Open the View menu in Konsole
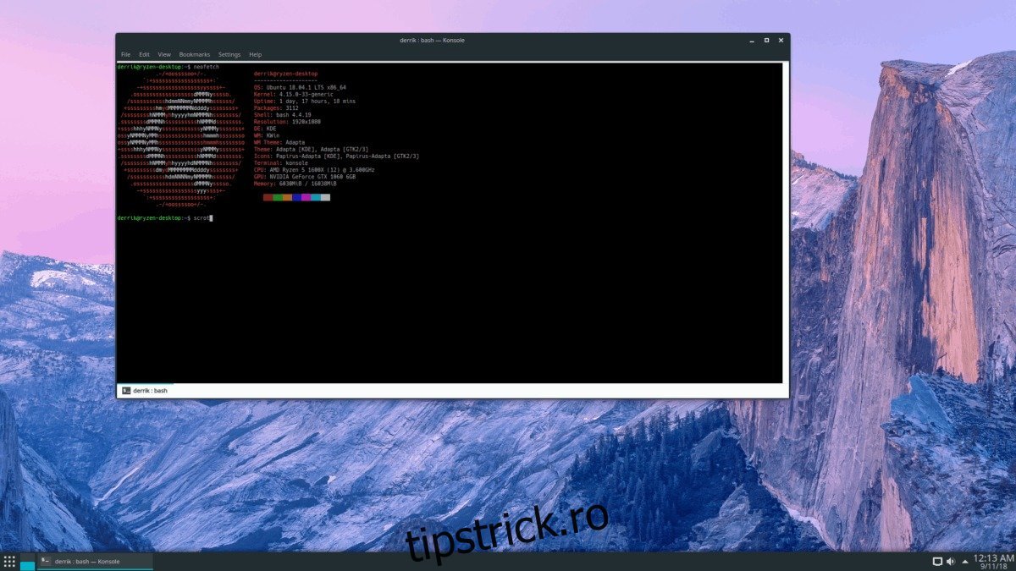This screenshot has height=571, width=1016. point(163,53)
